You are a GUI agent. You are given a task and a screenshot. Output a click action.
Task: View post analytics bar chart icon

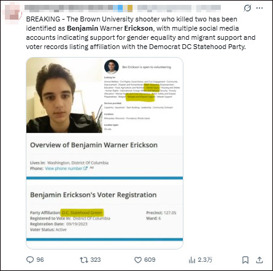192,260
